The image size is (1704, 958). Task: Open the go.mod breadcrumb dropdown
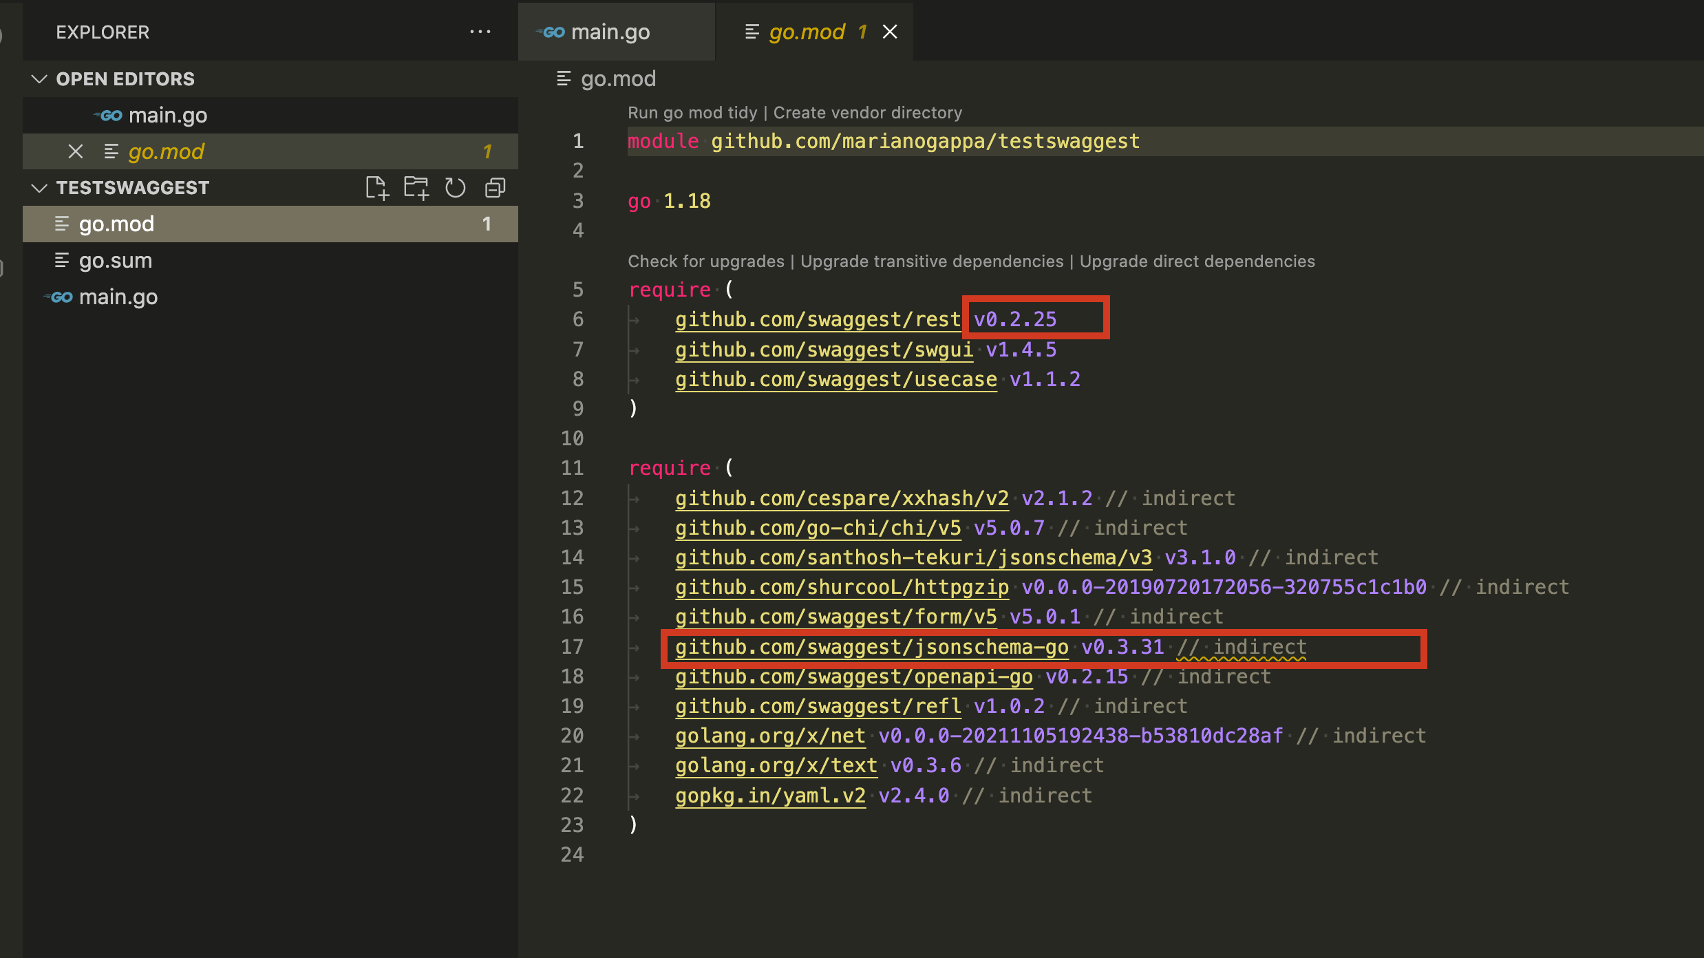[x=618, y=78]
